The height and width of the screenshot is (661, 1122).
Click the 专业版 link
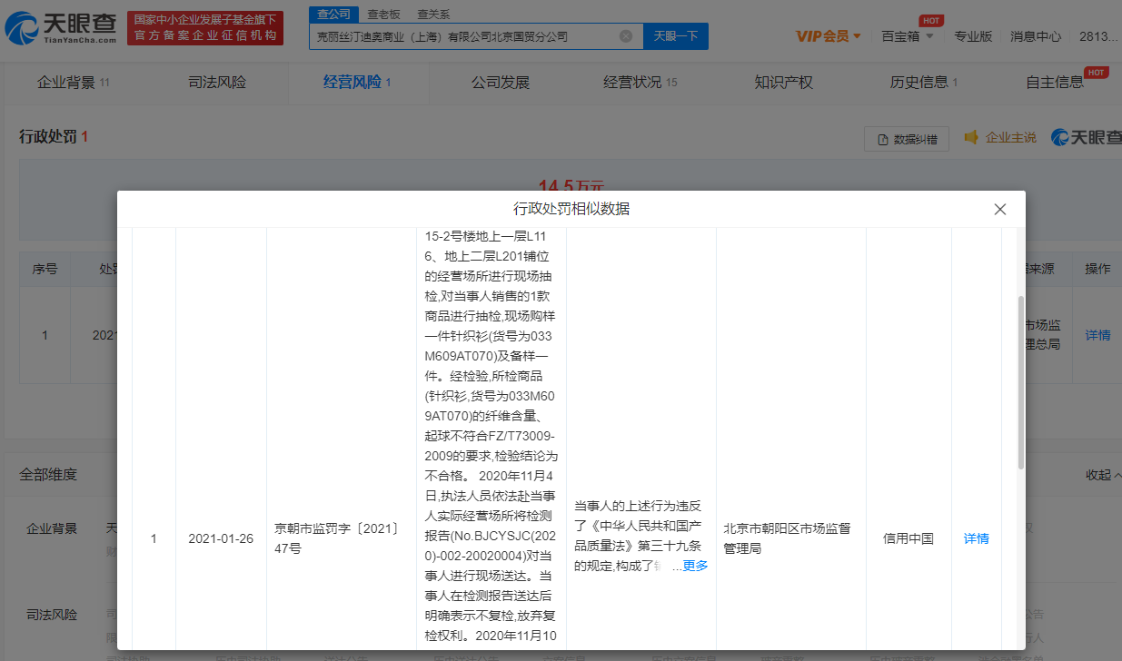(x=973, y=36)
